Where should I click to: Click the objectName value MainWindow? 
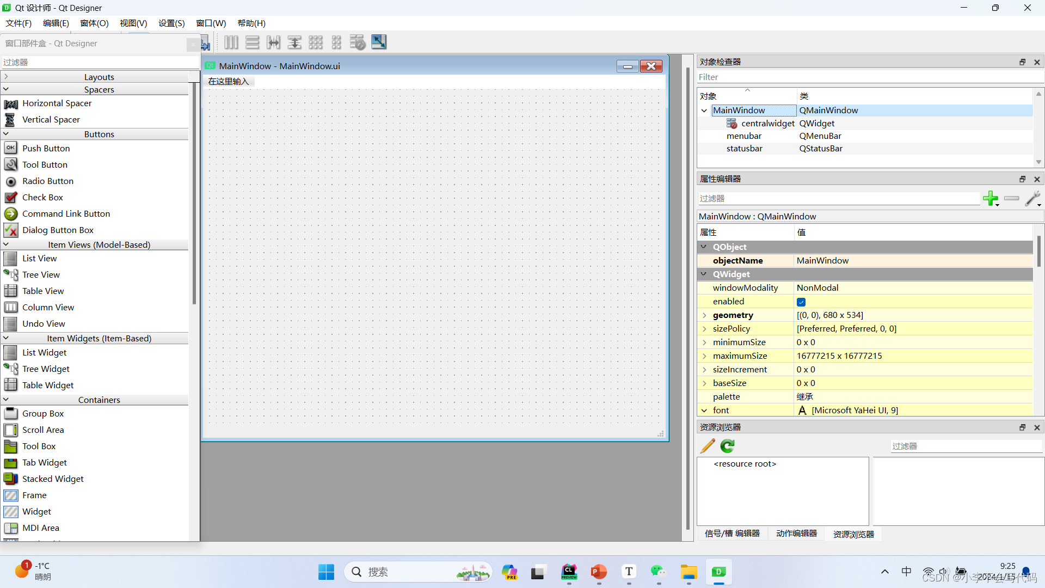(x=913, y=261)
